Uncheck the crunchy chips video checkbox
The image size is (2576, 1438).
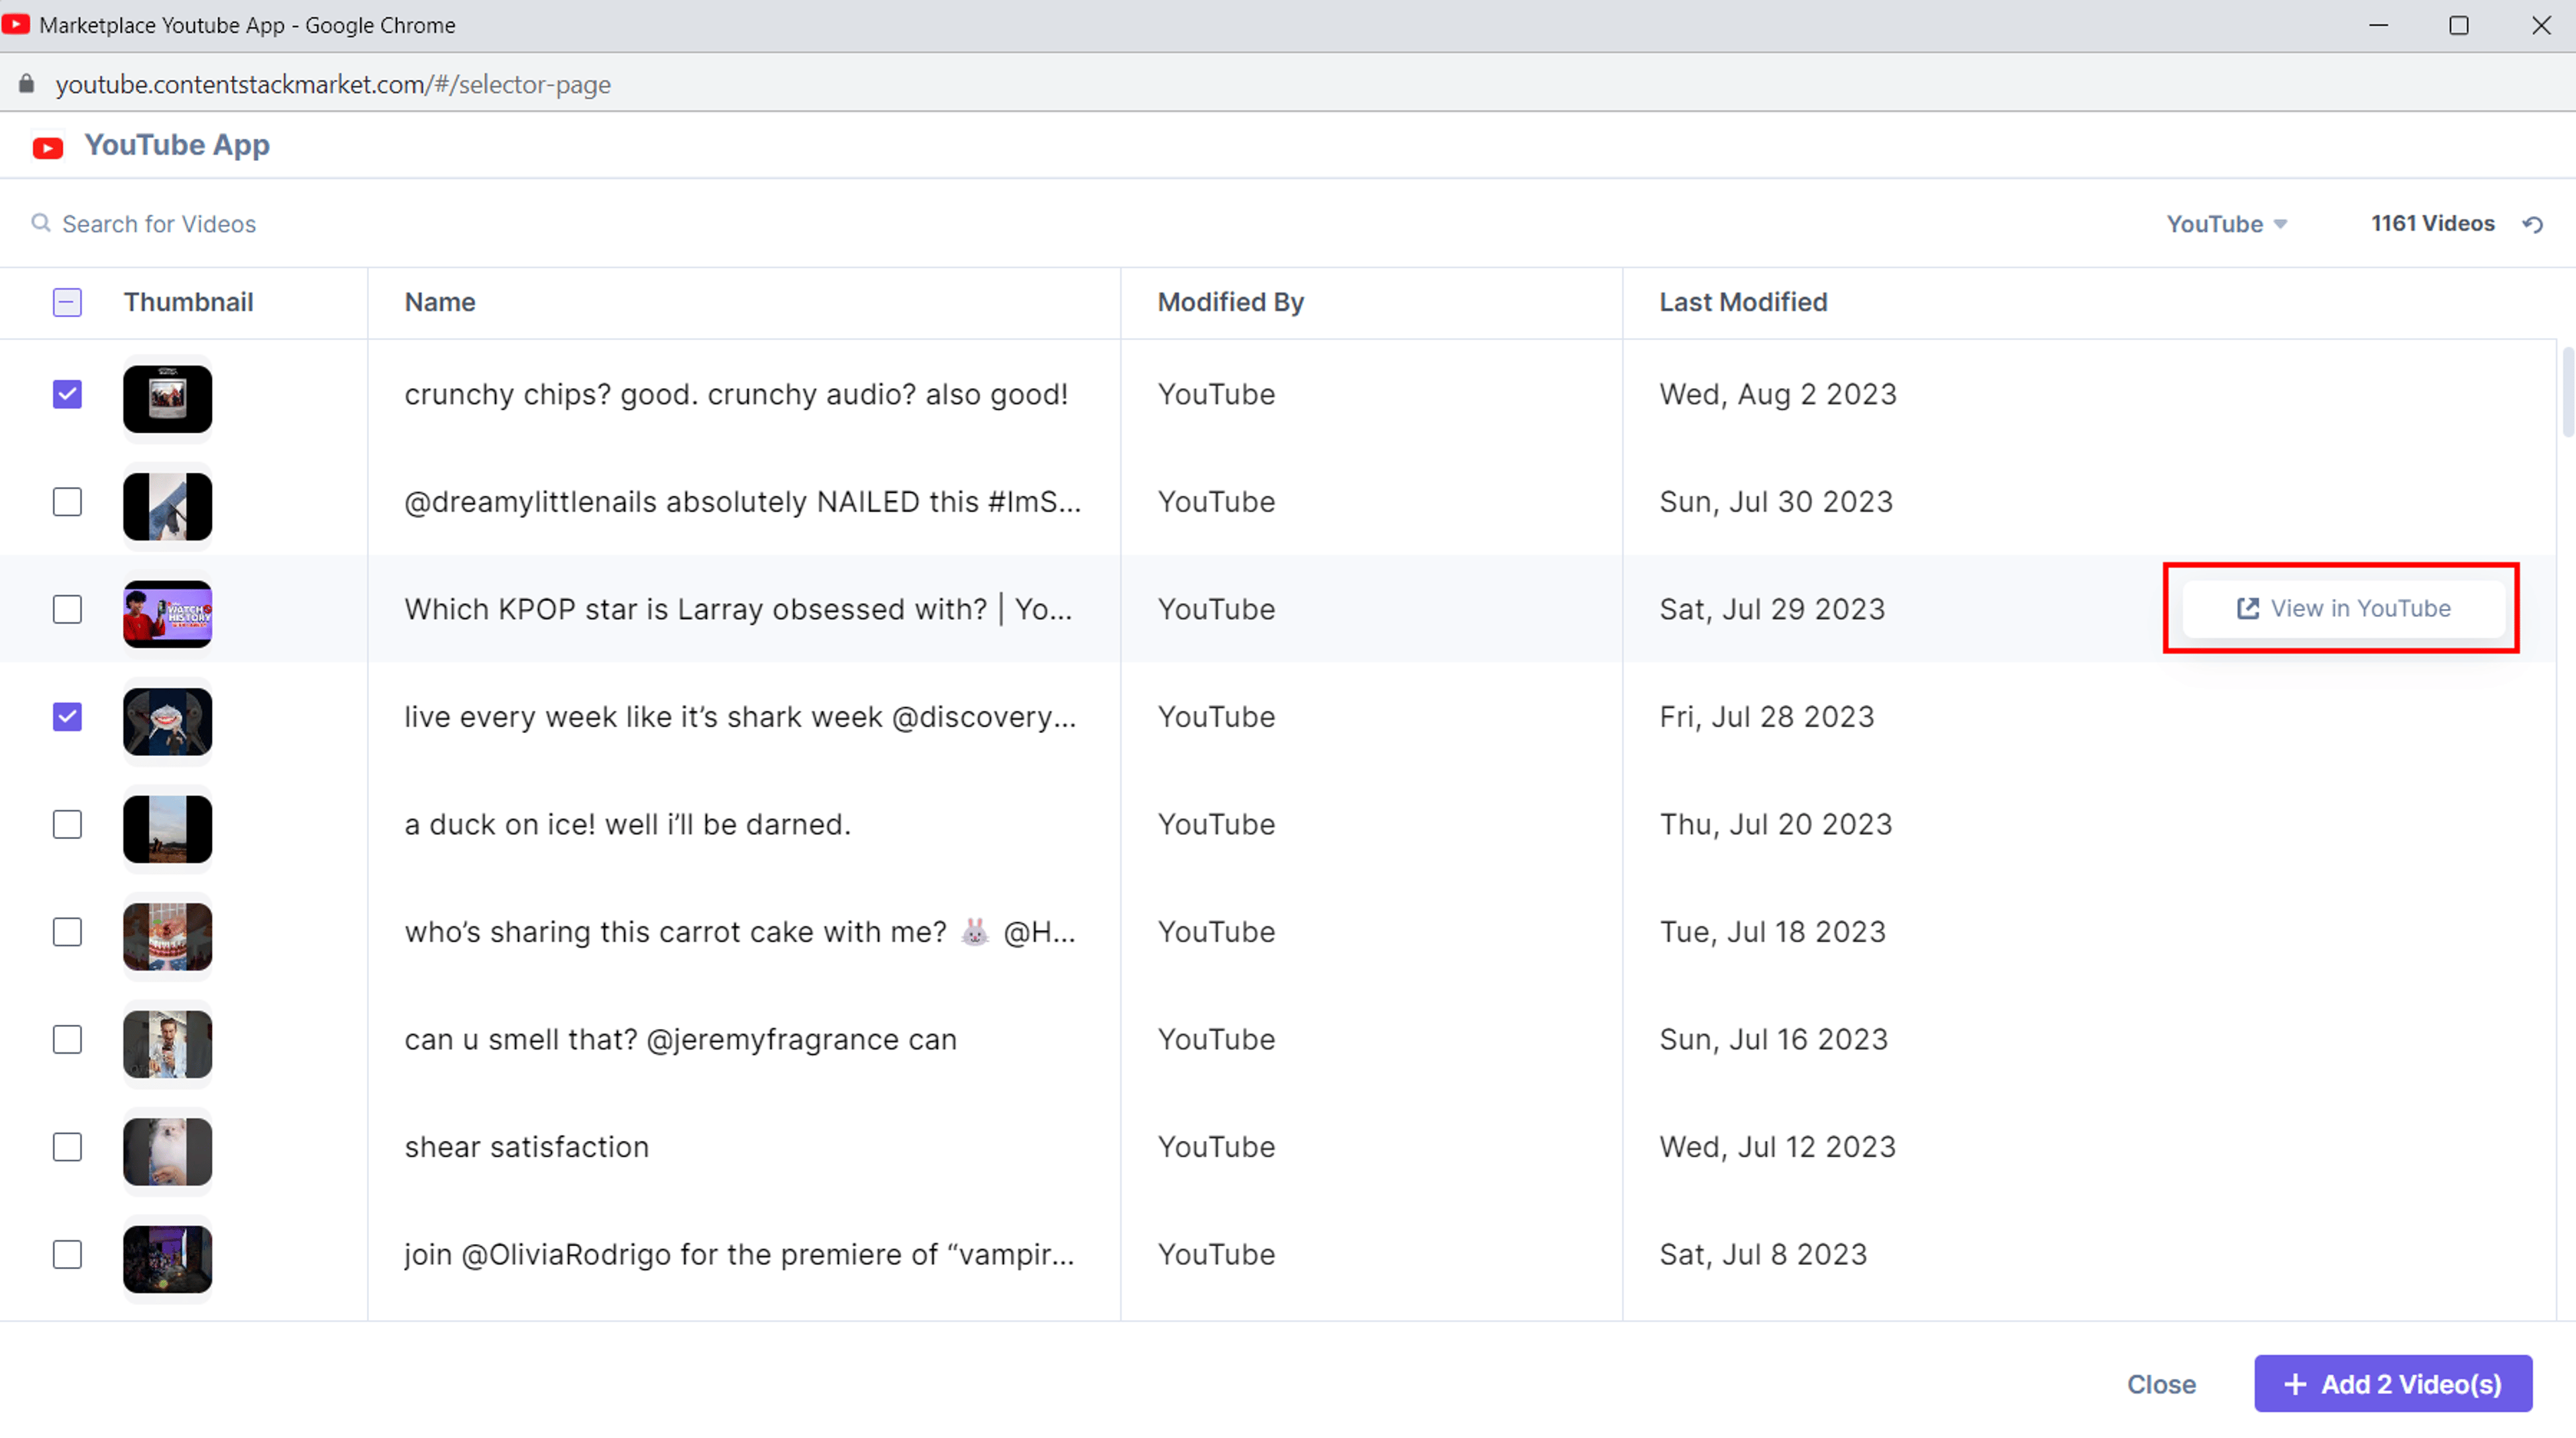[67, 394]
